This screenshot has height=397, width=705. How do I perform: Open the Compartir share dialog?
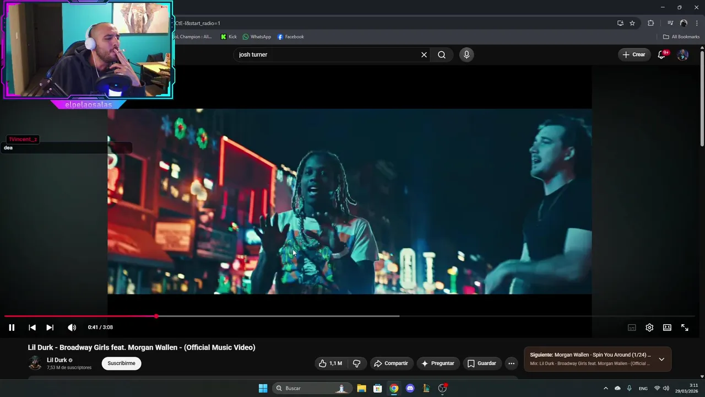click(x=391, y=363)
